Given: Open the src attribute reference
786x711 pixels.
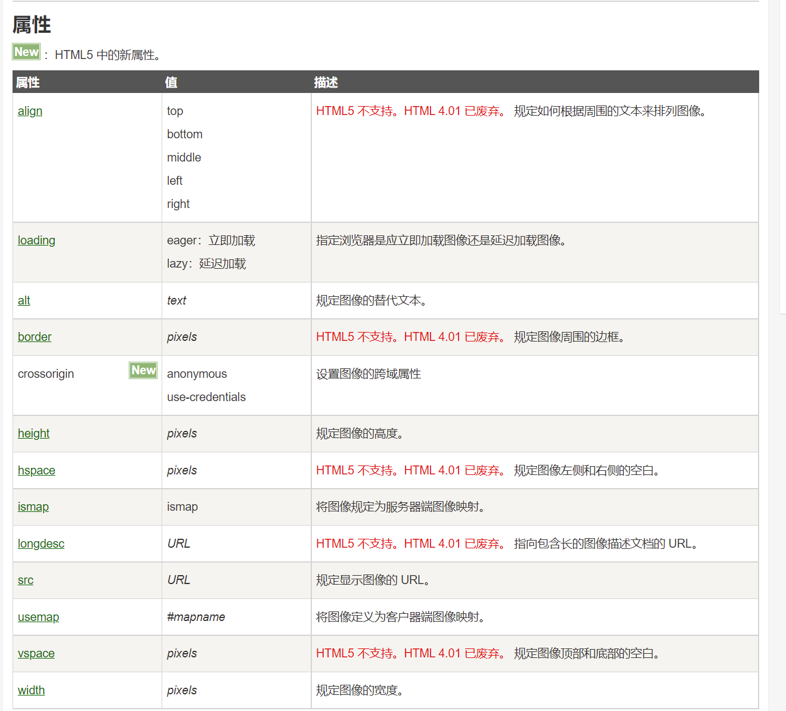Looking at the screenshot, I should (26, 580).
